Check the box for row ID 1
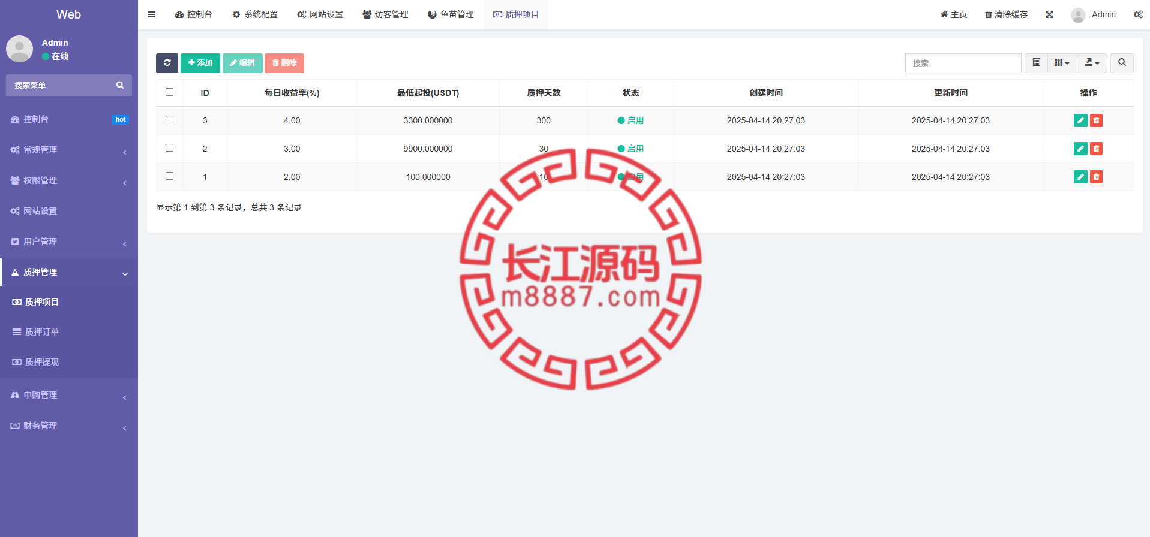This screenshot has width=1150, height=537. click(169, 176)
